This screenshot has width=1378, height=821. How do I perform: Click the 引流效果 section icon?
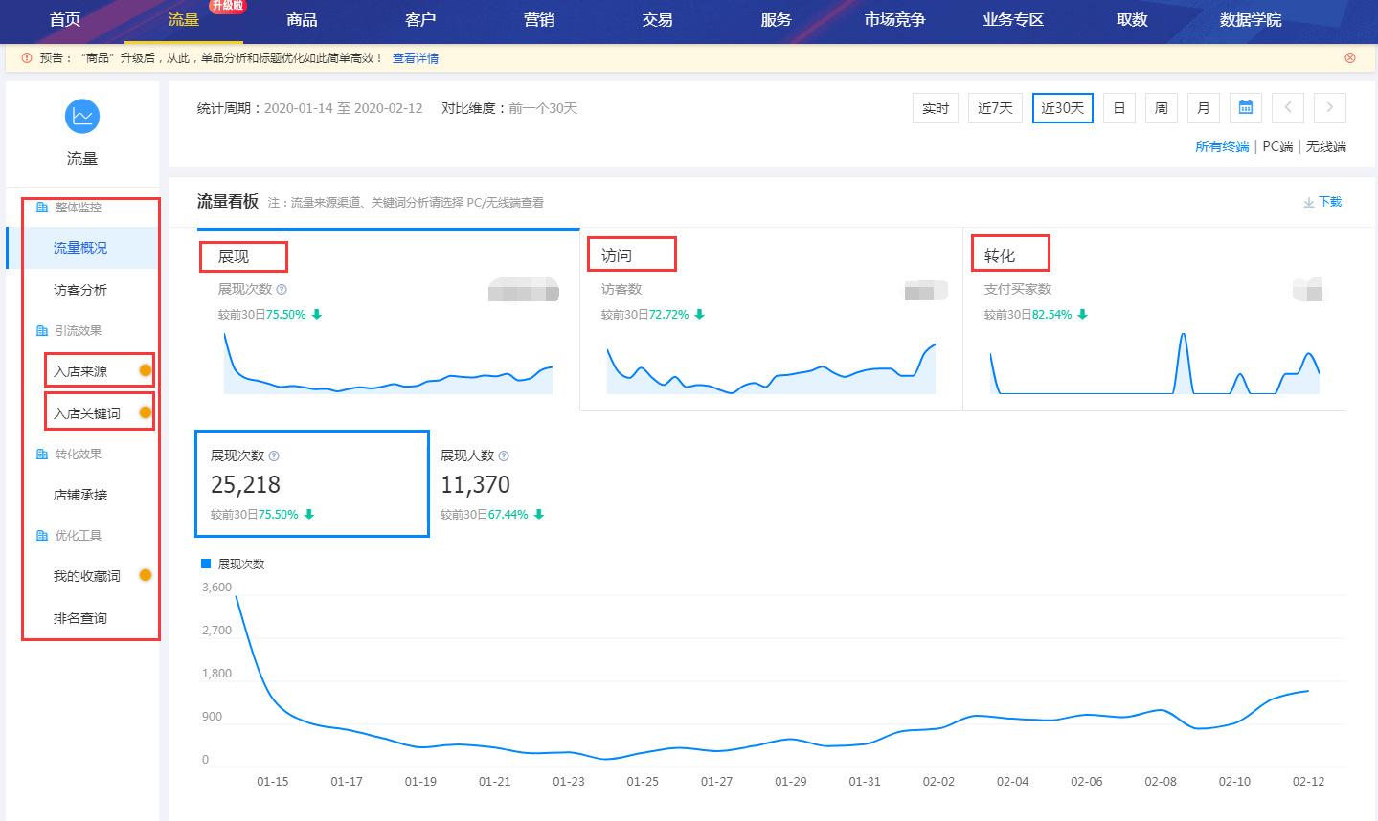point(42,331)
